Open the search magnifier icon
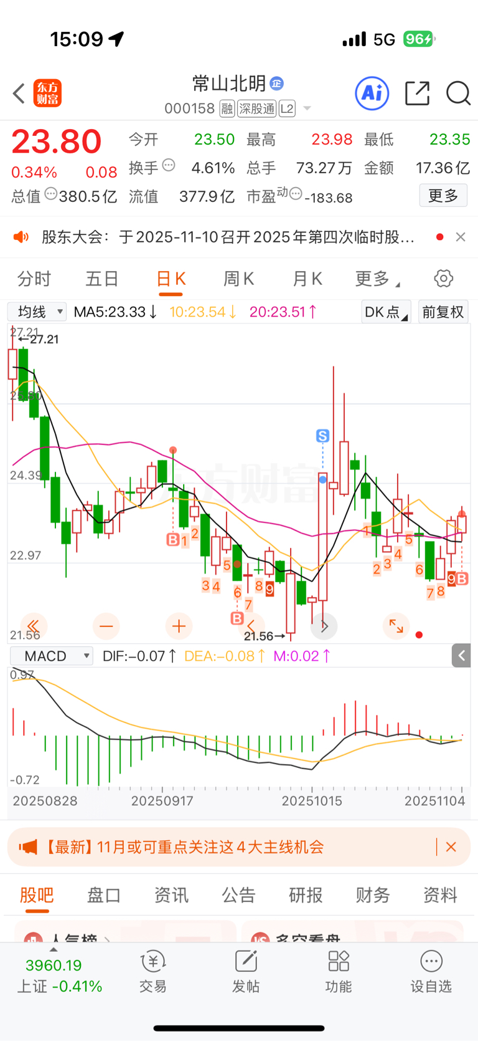The image size is (478, 1041). pyautogui.click(x=458, y=94)
